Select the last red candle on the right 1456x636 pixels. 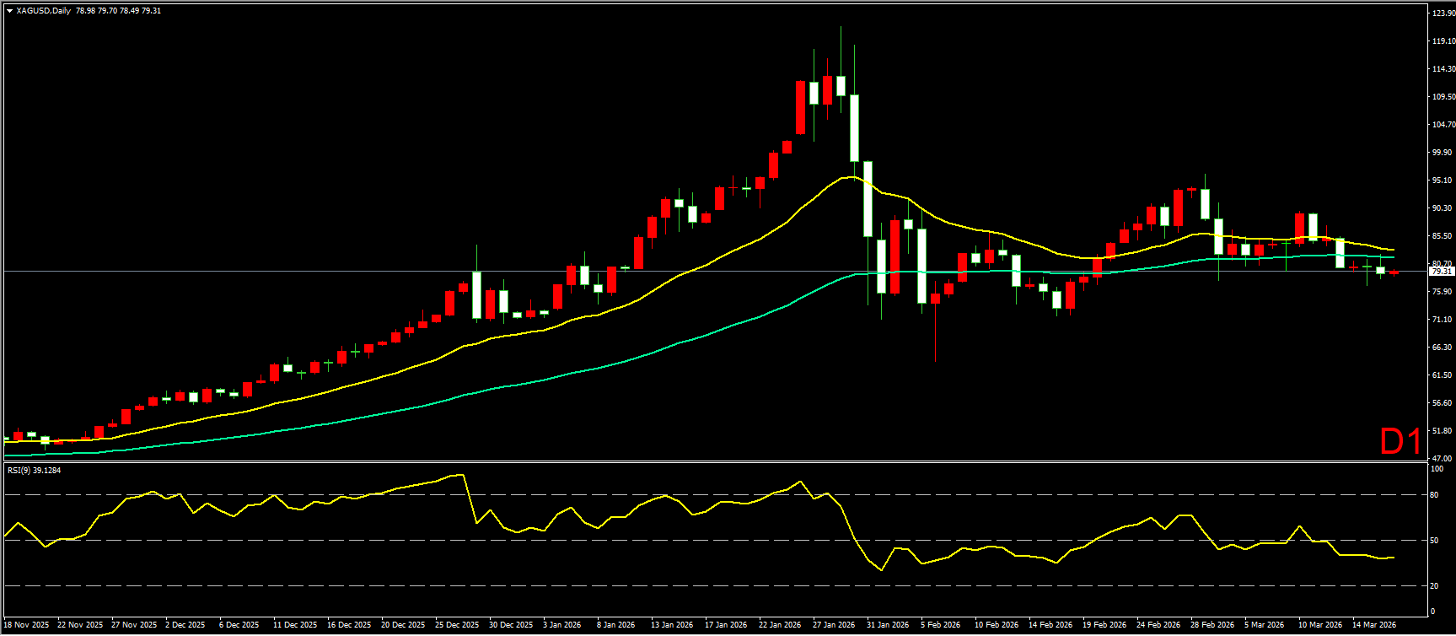click(x=1394, y=272)
